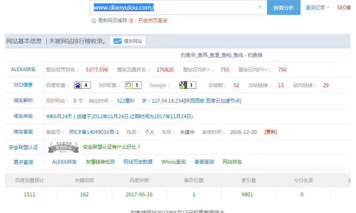Click the site title 钓鱼竿_鱼饵 text
The height and width of the screenshot is (213, 356).
[x=222, y=55]
